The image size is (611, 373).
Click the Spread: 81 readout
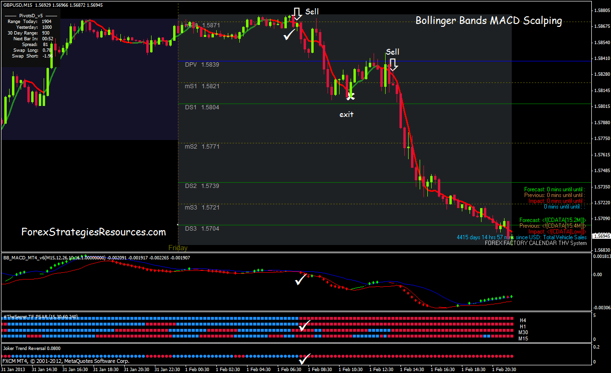[x=35, y=44]
